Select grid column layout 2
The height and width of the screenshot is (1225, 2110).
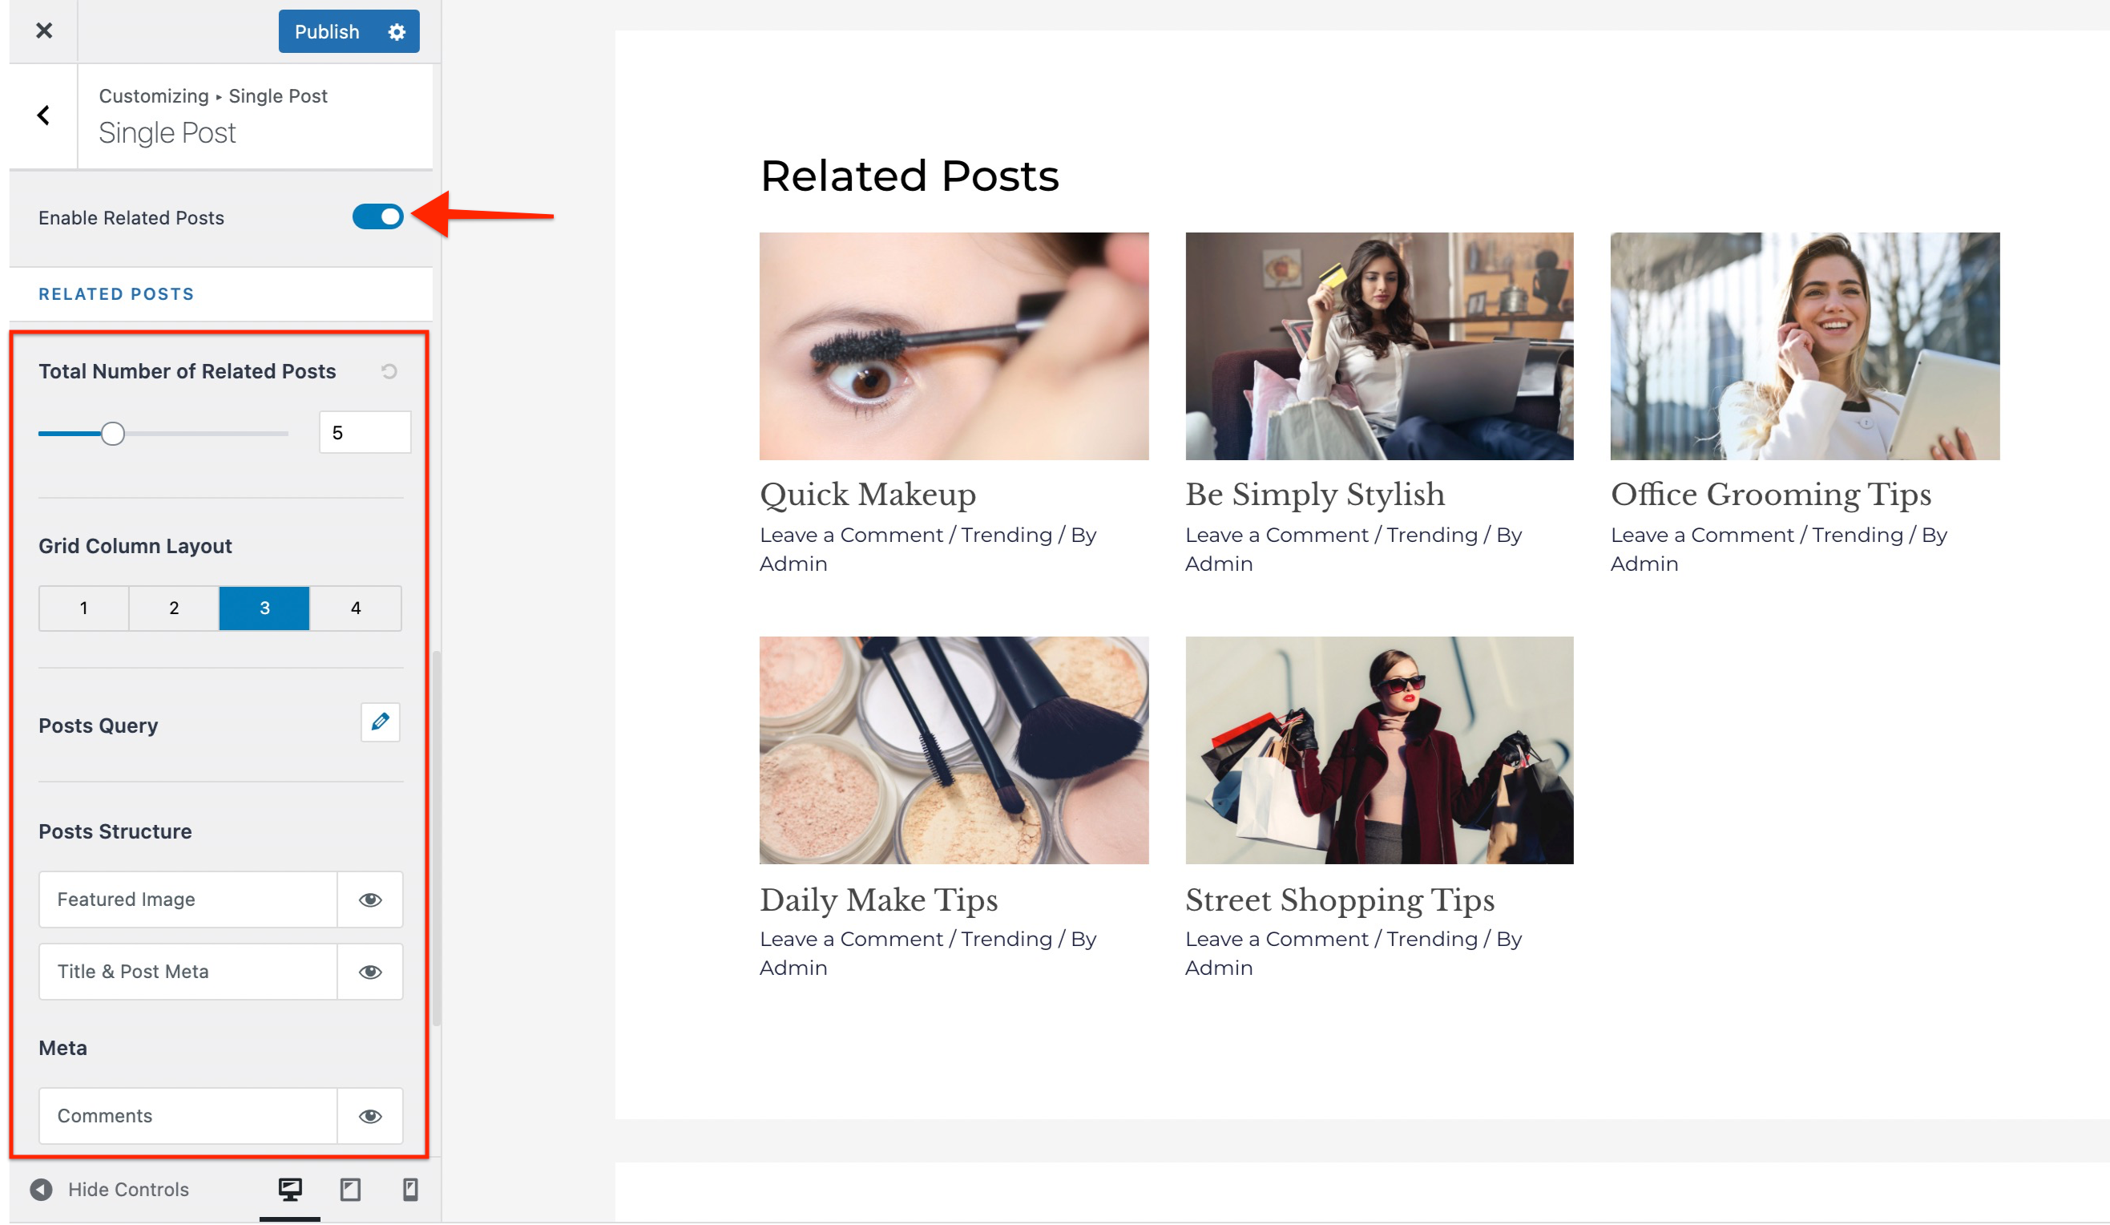click(173, 608)
